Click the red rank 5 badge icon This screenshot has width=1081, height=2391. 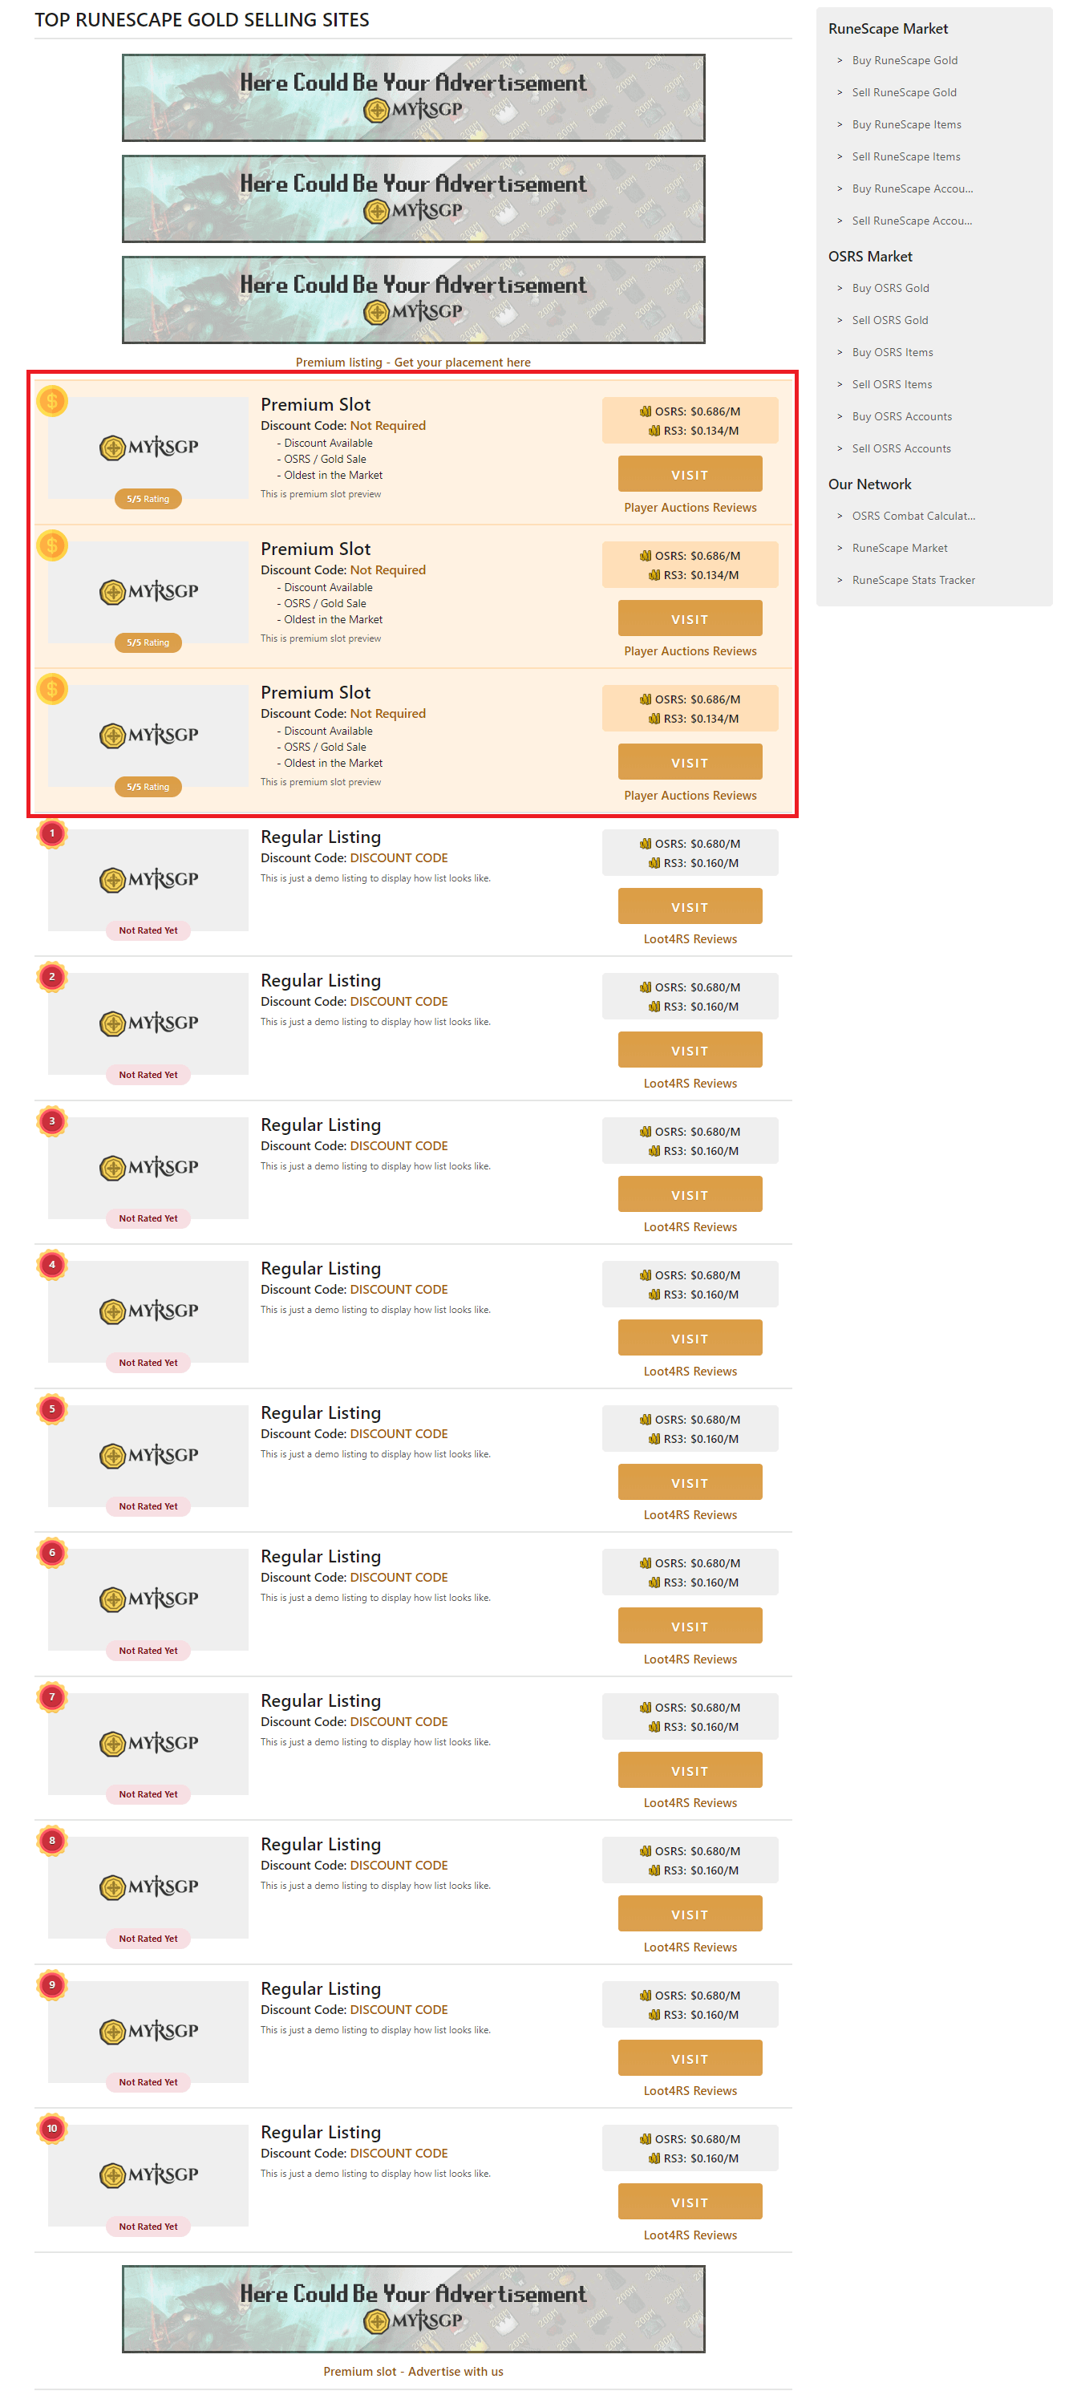52,1409
